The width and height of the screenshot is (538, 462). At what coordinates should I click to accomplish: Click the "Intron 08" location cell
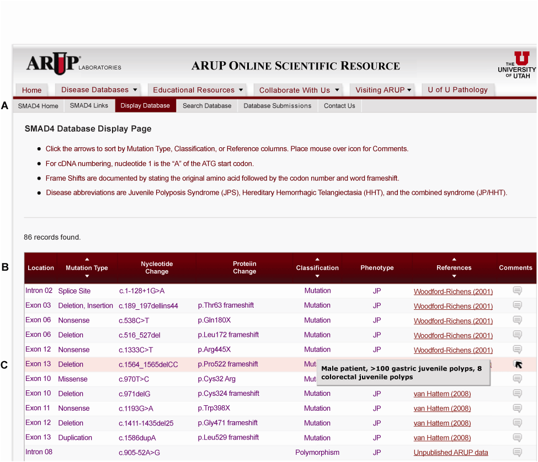tap(39, 452)
